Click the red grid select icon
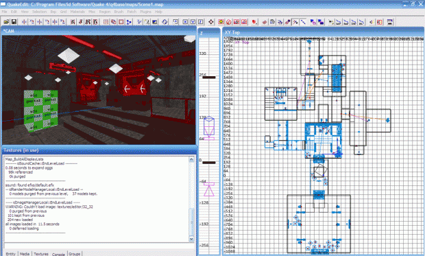The height and width of the screenshot is (256, 425). pyautogui.click(x=106, y=22)
